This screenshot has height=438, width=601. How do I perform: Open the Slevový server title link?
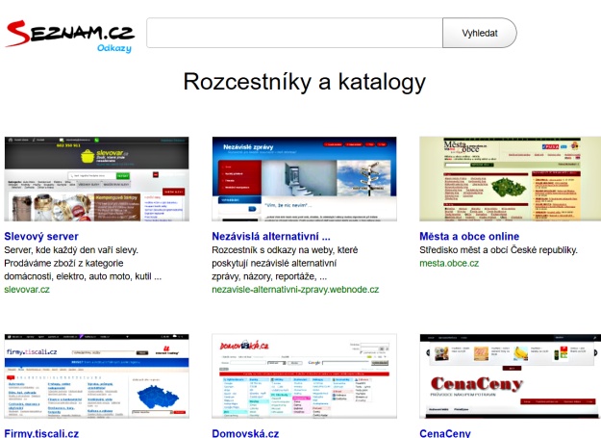41,237
